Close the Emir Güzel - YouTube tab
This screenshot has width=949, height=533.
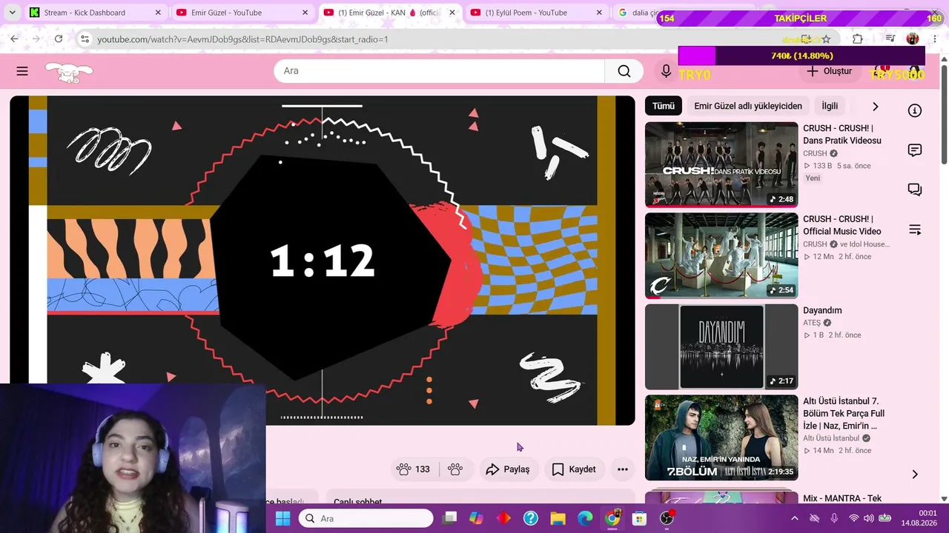[305, 13]
